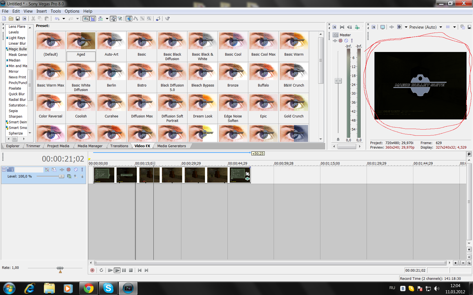Save preview snapshot to file icon

(469, 27)
